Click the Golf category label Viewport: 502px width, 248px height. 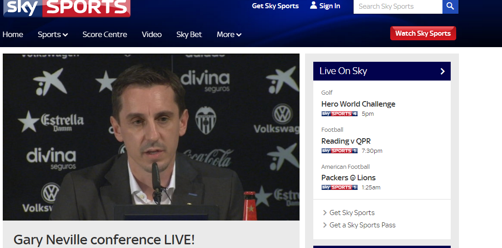[327, 92]
